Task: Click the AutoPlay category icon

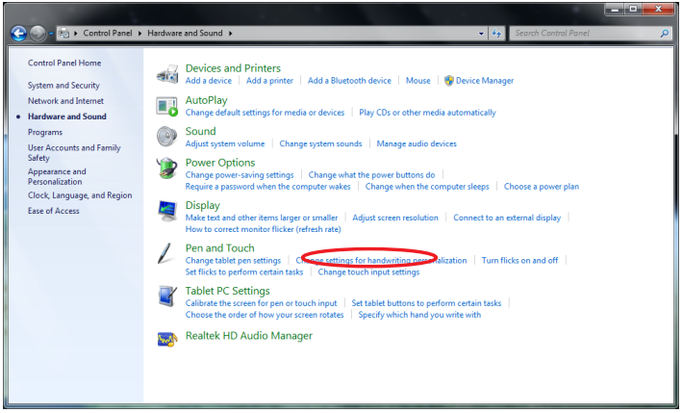Action: coord(167,106)
